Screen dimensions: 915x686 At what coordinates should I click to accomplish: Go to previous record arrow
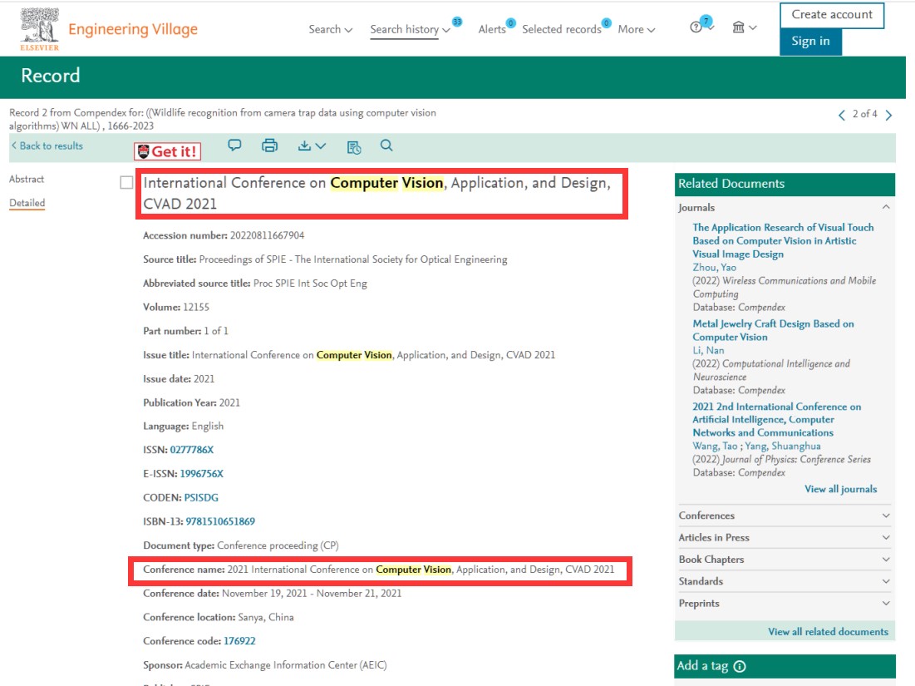(842, 115)
